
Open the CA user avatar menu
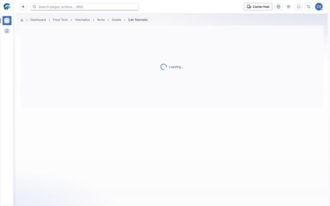319,7
